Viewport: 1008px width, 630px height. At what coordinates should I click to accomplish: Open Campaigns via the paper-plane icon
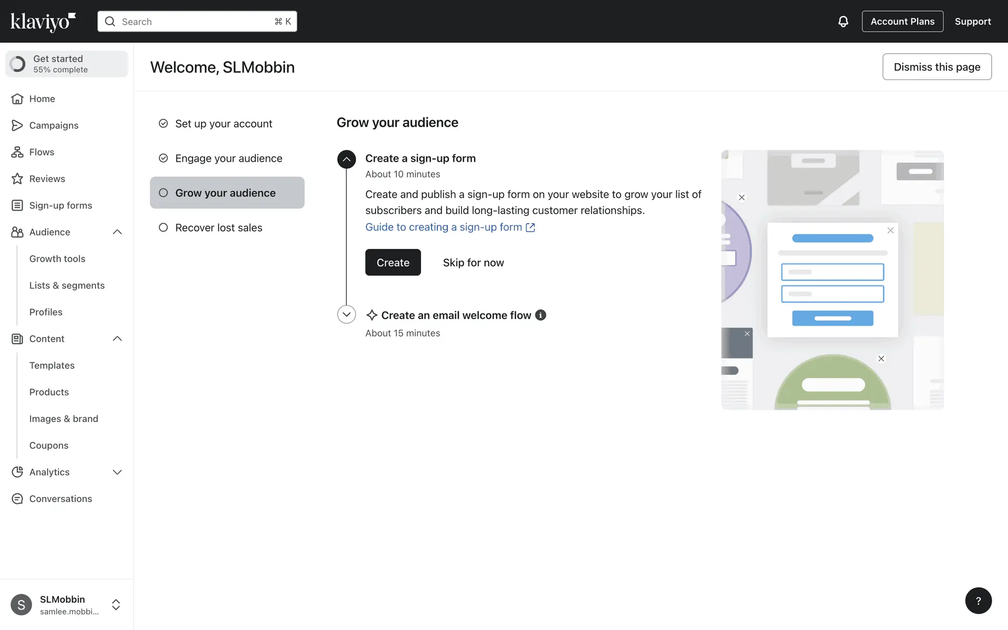tap(17, 125)
